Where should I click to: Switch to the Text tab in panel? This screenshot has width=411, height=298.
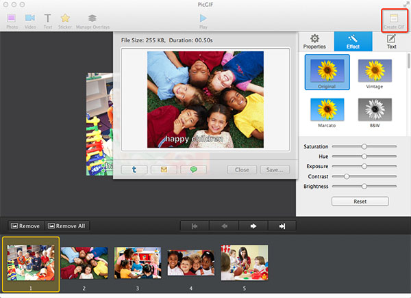pos(391,41)
